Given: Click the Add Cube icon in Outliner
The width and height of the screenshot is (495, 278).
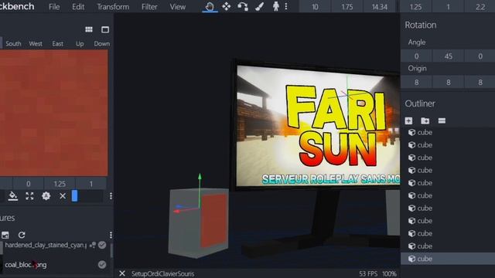Looking at the screenshot, I should [408, 120].
